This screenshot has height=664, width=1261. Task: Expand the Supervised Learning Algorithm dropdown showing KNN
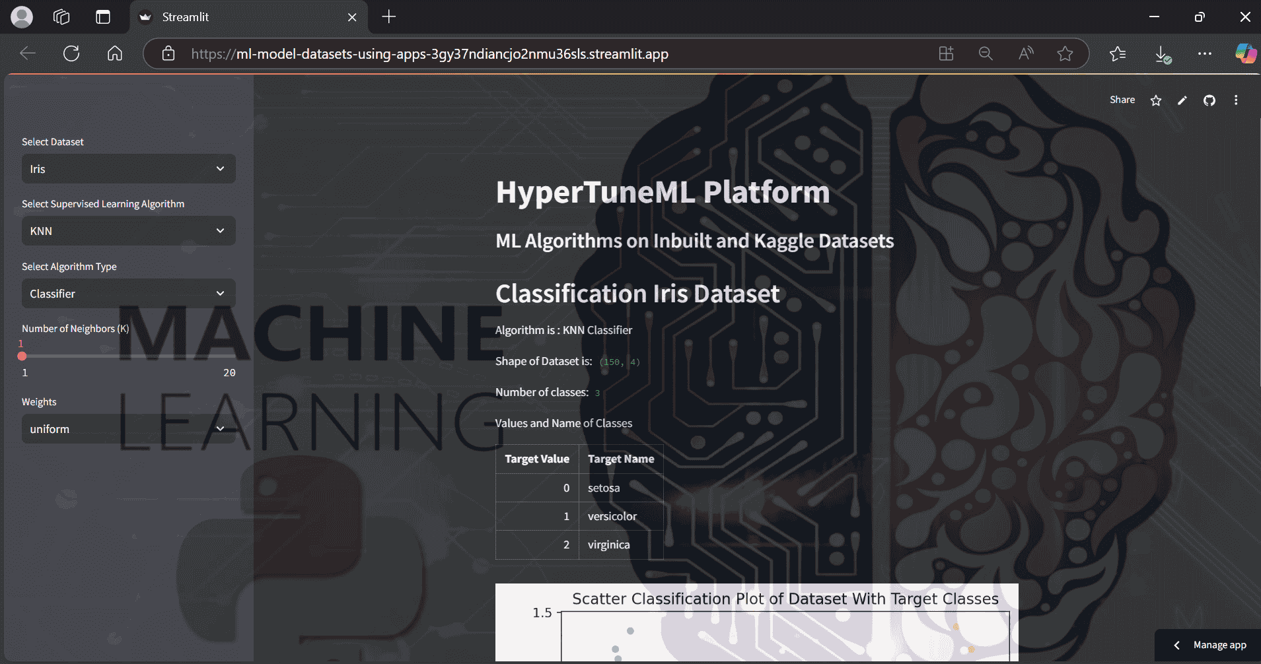tap(129, 231)
